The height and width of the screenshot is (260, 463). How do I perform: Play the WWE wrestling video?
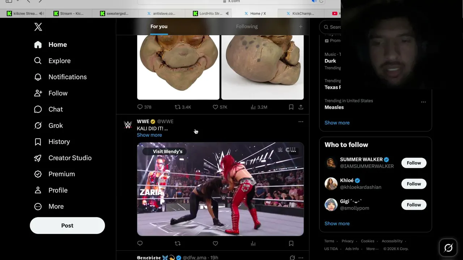tap(220, 189)
